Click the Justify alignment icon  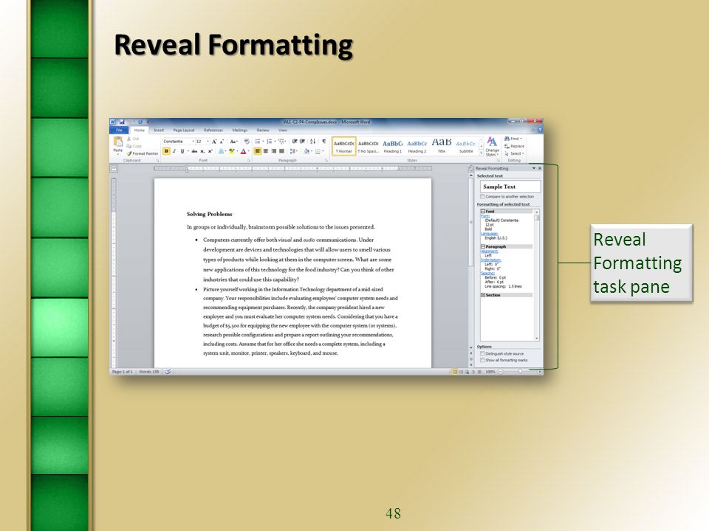[x=281, y=151]
